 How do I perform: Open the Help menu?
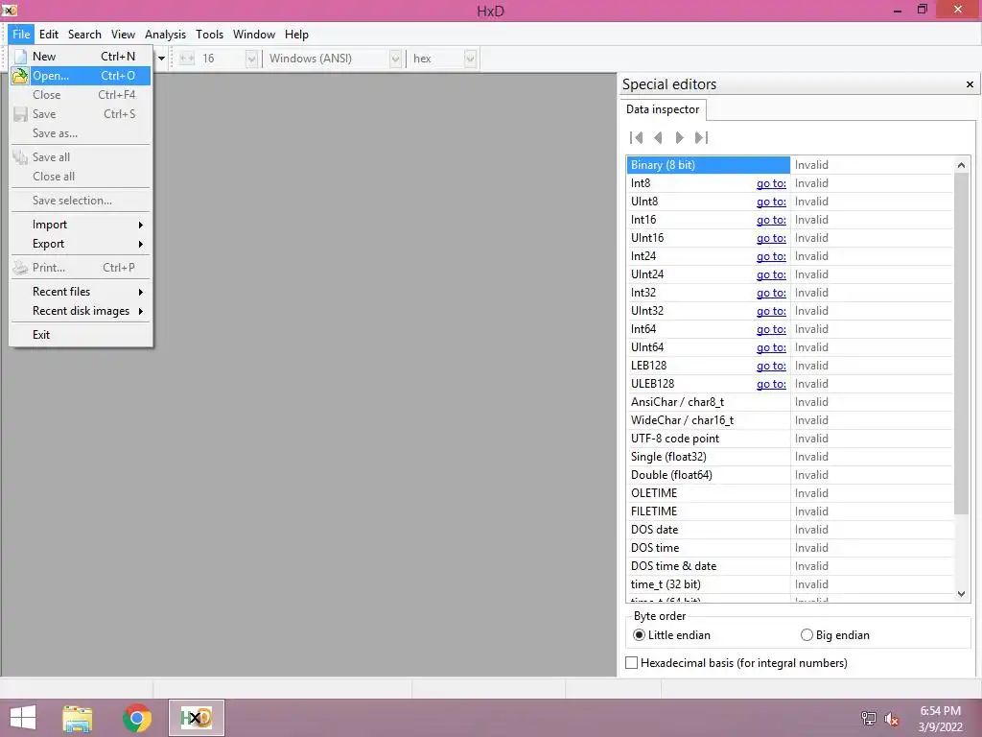click(x=296, y=35)
